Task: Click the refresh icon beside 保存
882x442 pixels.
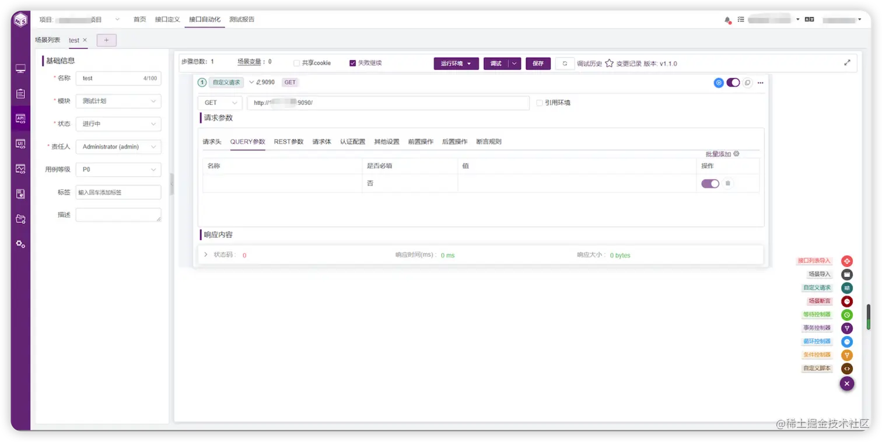Action: [565, 64]
